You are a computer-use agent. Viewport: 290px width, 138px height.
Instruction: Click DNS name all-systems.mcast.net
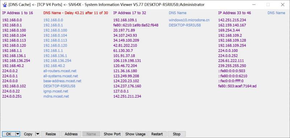(61, 76)
